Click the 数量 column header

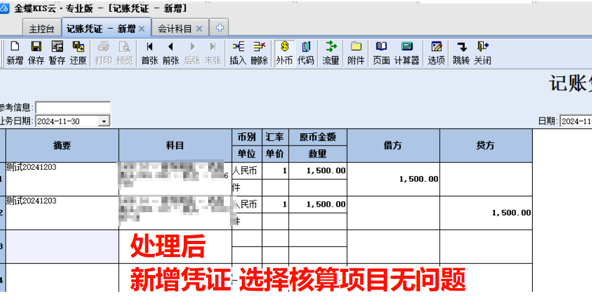click(x=318, y=154)
